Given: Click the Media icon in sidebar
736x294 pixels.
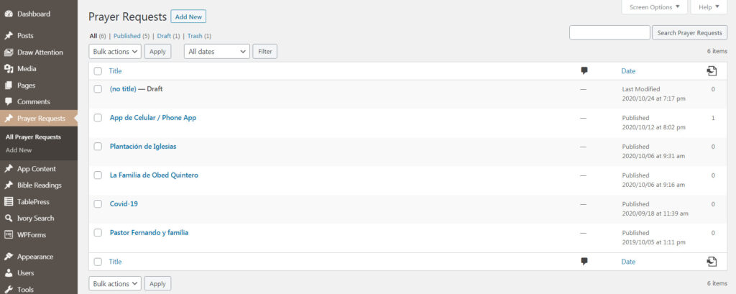Looking at the screenshot, I should pos(9,69).
